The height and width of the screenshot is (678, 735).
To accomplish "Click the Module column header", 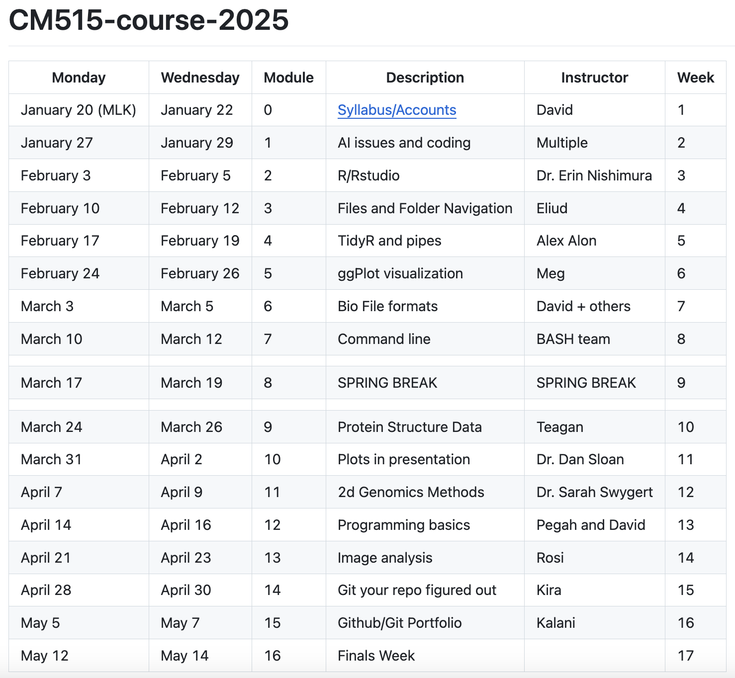I will coord(288,78).
